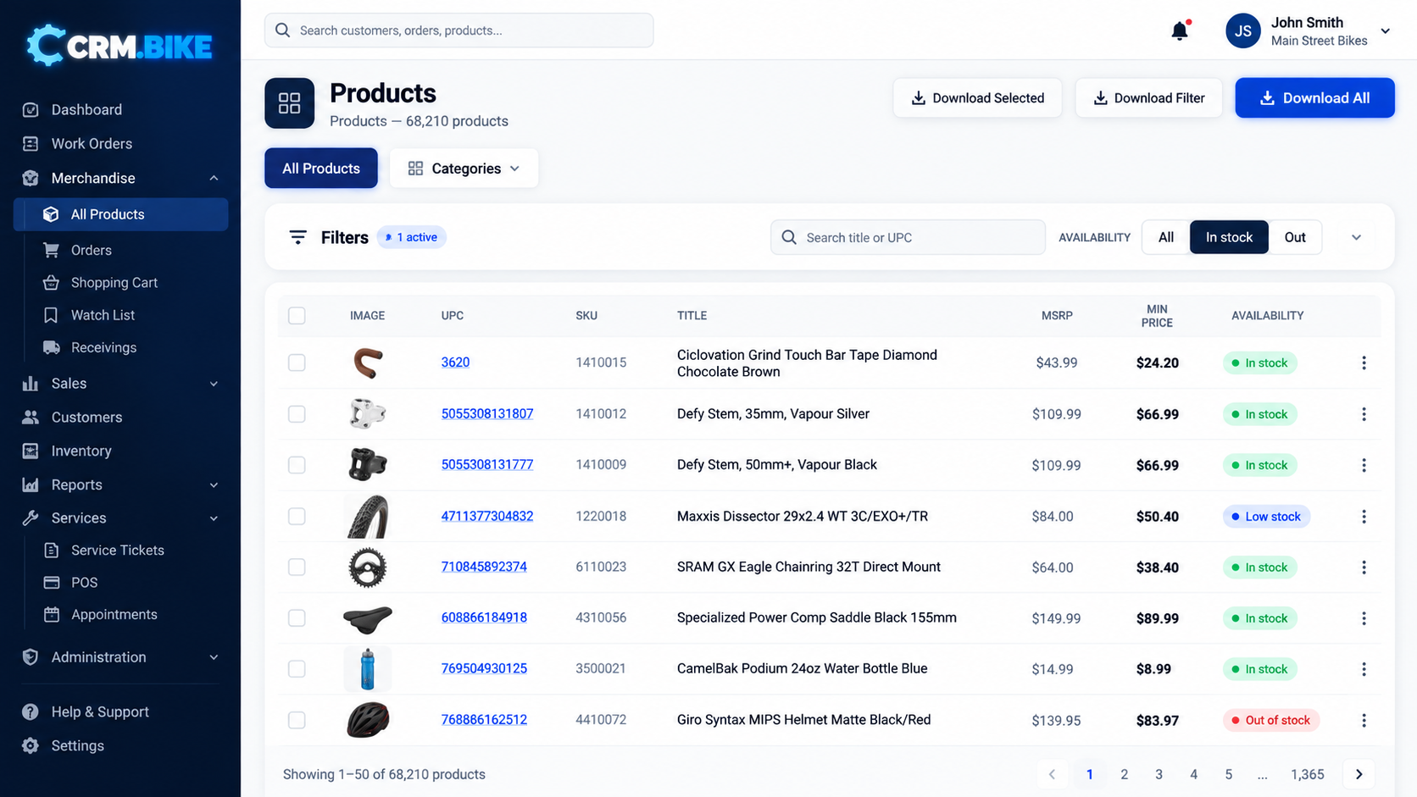
Task: Set availability filter to Out
Action: pos(1295,237)
